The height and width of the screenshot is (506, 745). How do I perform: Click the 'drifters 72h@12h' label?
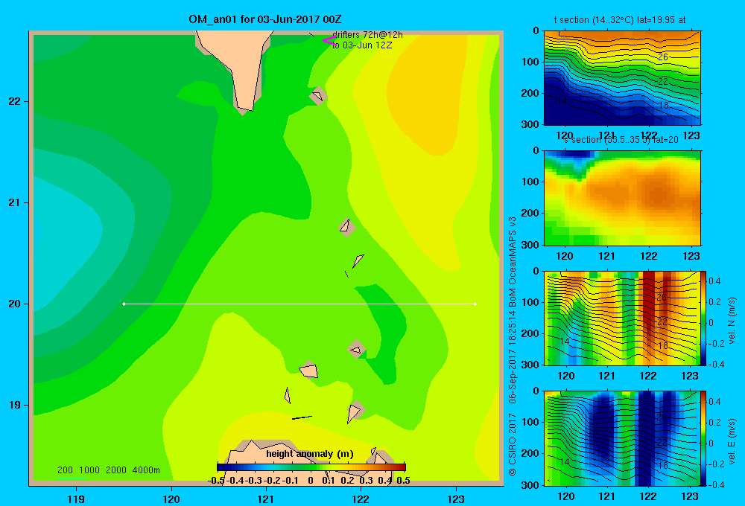(367, 35)
